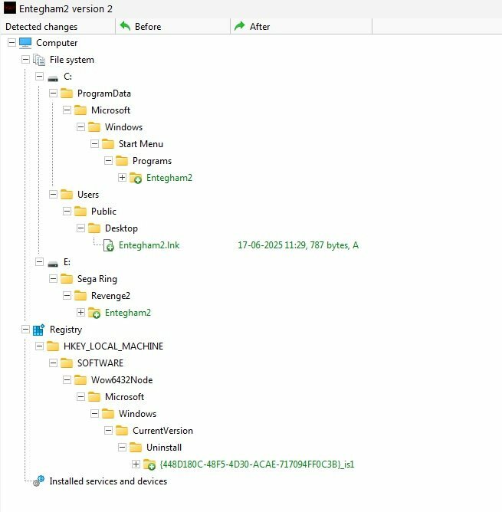Click the green Before arrow icon
Viewport: 502px width, 512px height.
pyautogui.click(x=125, y=26)
